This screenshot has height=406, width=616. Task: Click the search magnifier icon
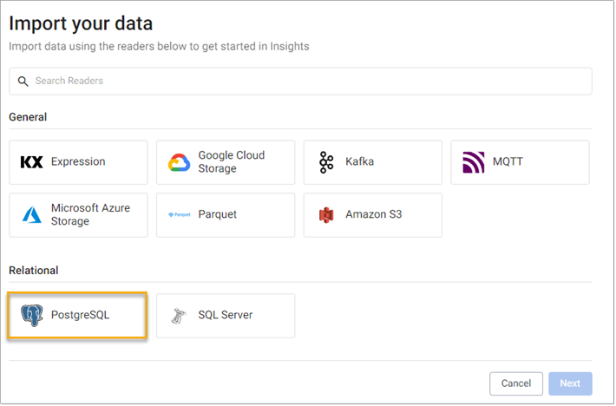click(x=23, y=82)
